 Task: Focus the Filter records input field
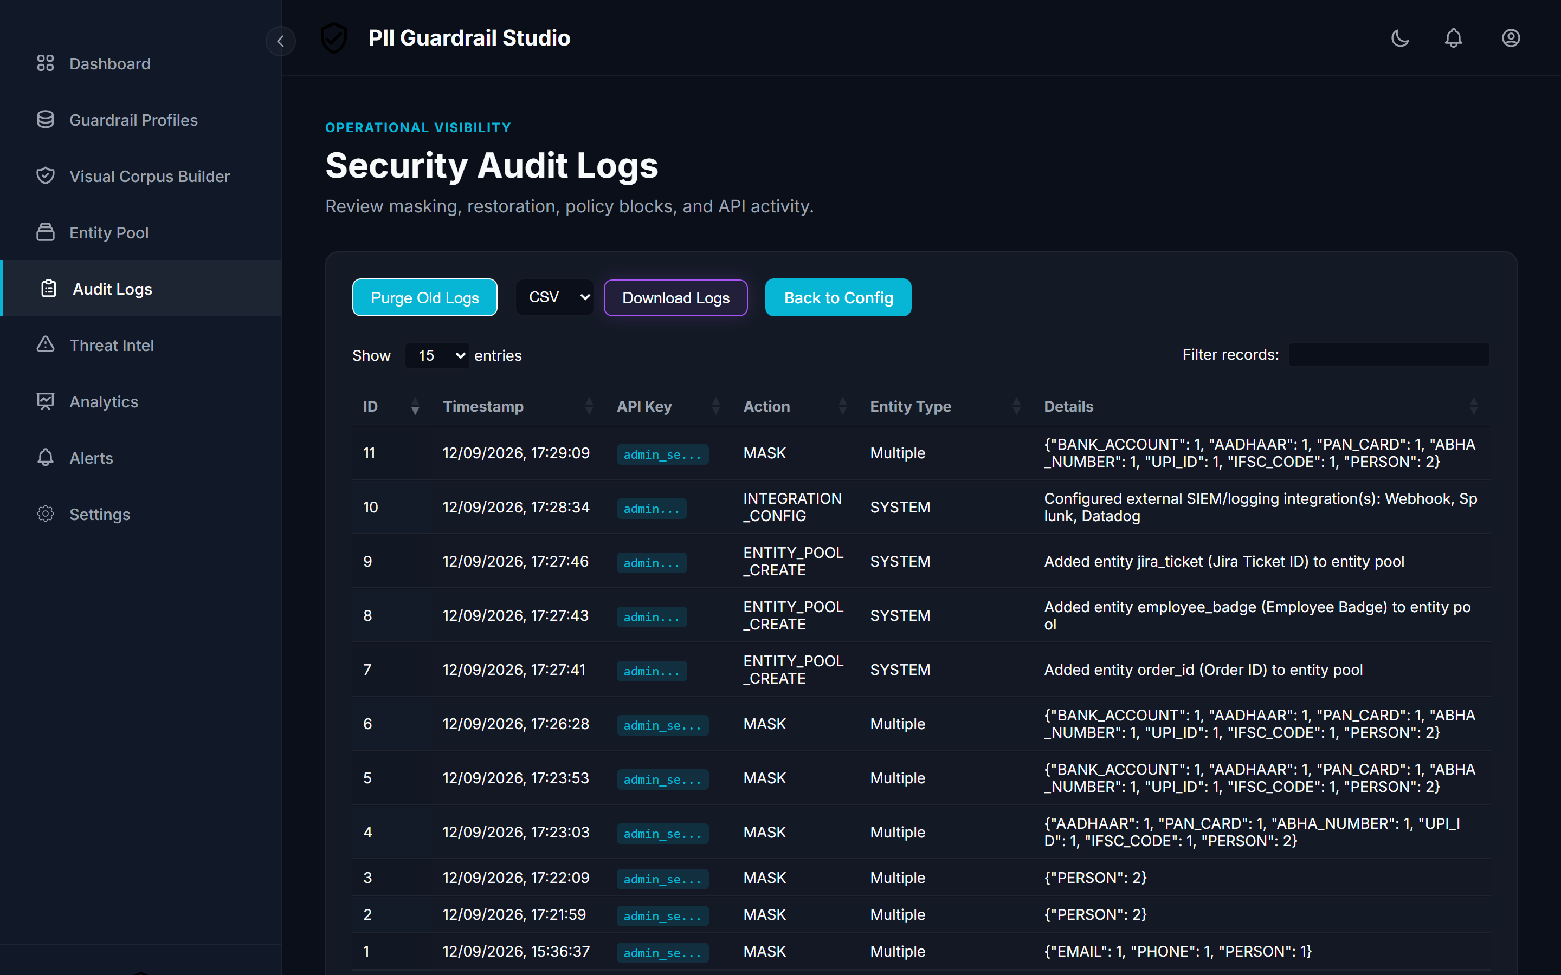[1389, 355]
